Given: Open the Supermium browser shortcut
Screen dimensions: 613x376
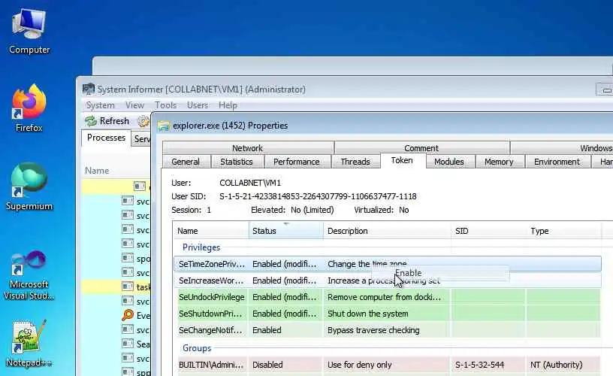Looking at the screenshot, I should click(29, 187).
